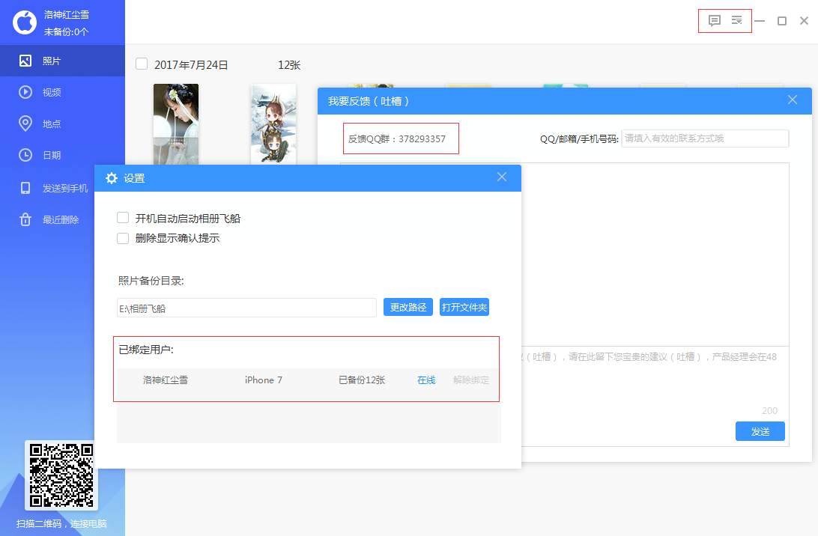This screenshot has width=818, height=536.
Task: Click the 扫描二维码，连接电脑 caption
Action: (x=61, y=523)
